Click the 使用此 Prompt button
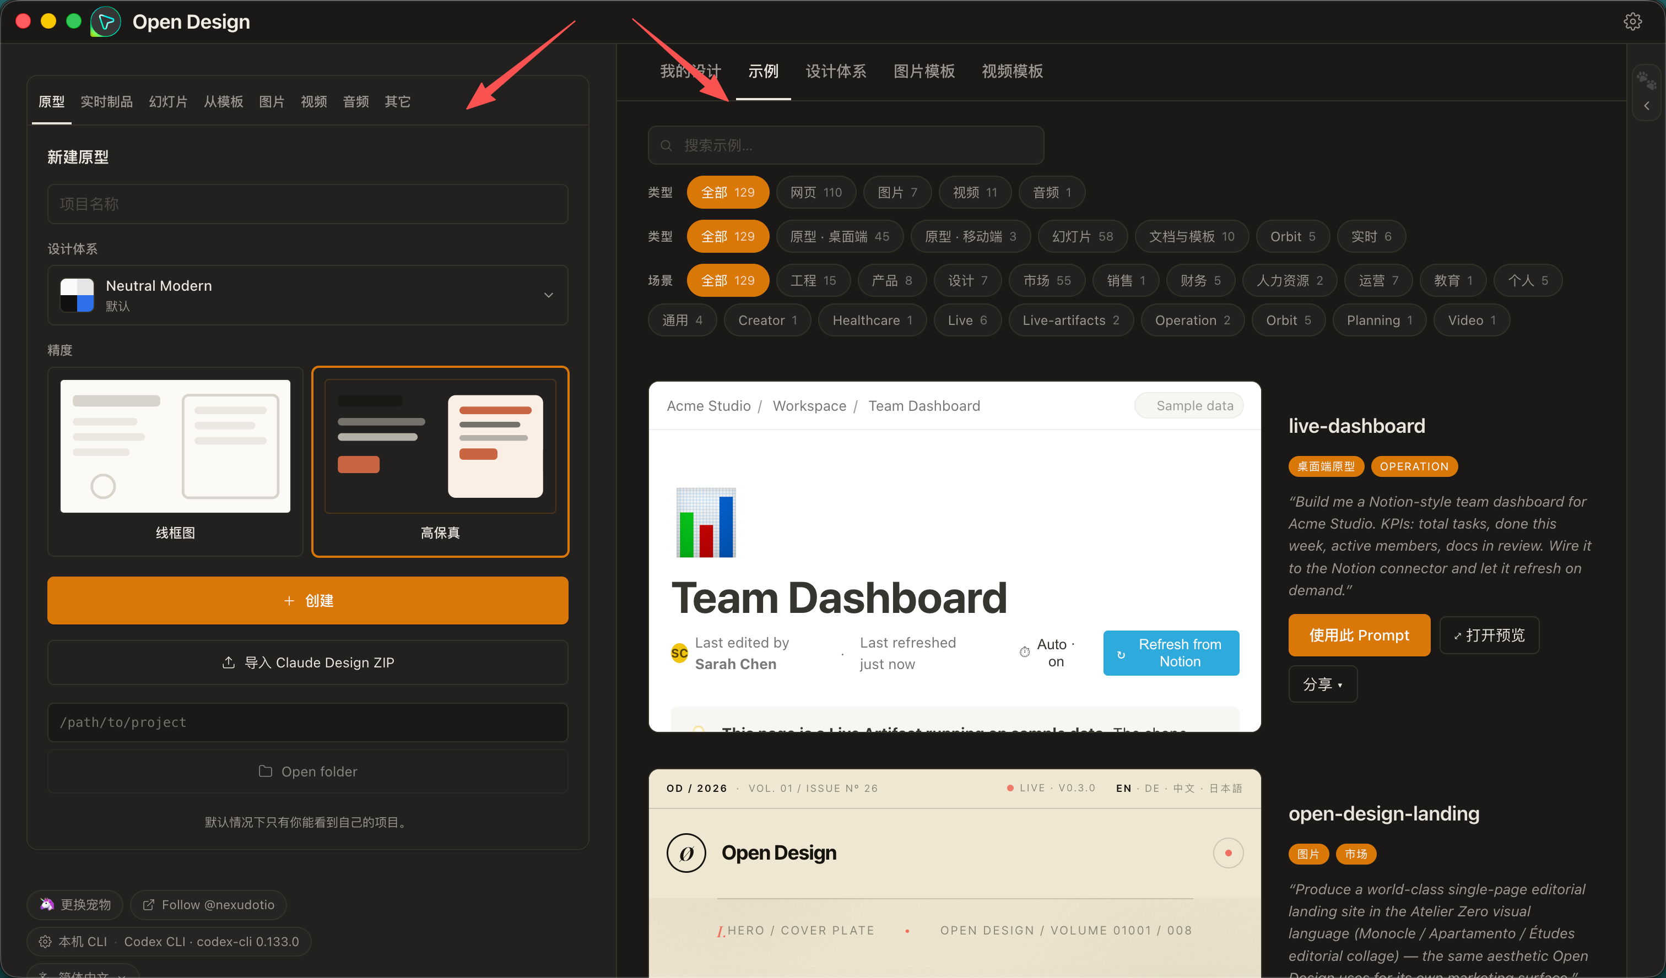Screen dimensions: 1666x978 [x=1359, y=635]
